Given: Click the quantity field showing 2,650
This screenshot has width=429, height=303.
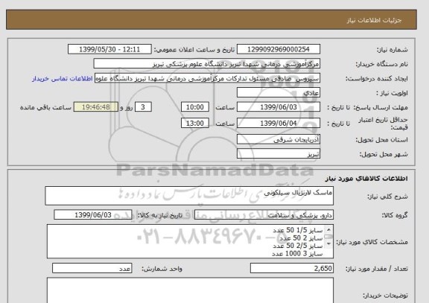Looking at the screenshot, I should [292, 268].
